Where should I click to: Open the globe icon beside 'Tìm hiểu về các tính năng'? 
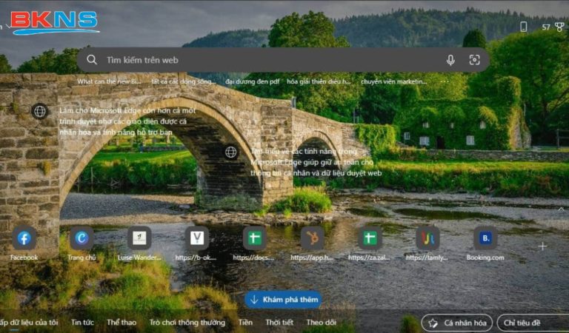[x=231, y=152]
